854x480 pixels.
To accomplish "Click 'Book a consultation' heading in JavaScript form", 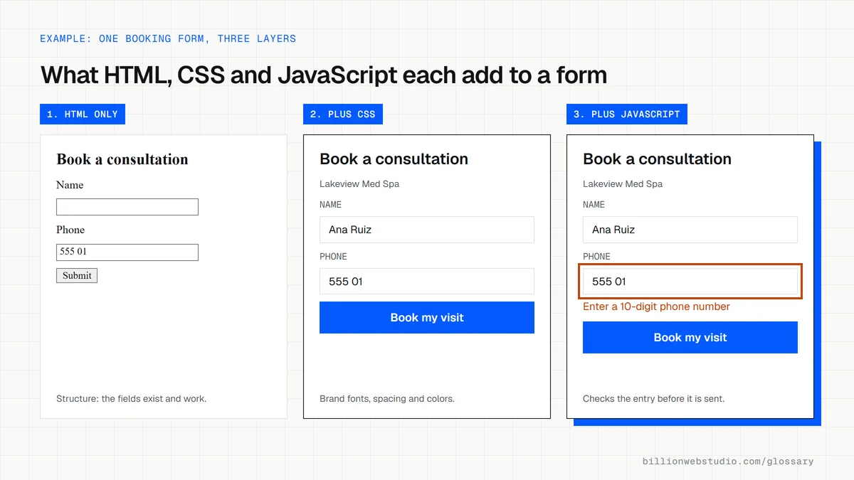I will tap(658, 159).
